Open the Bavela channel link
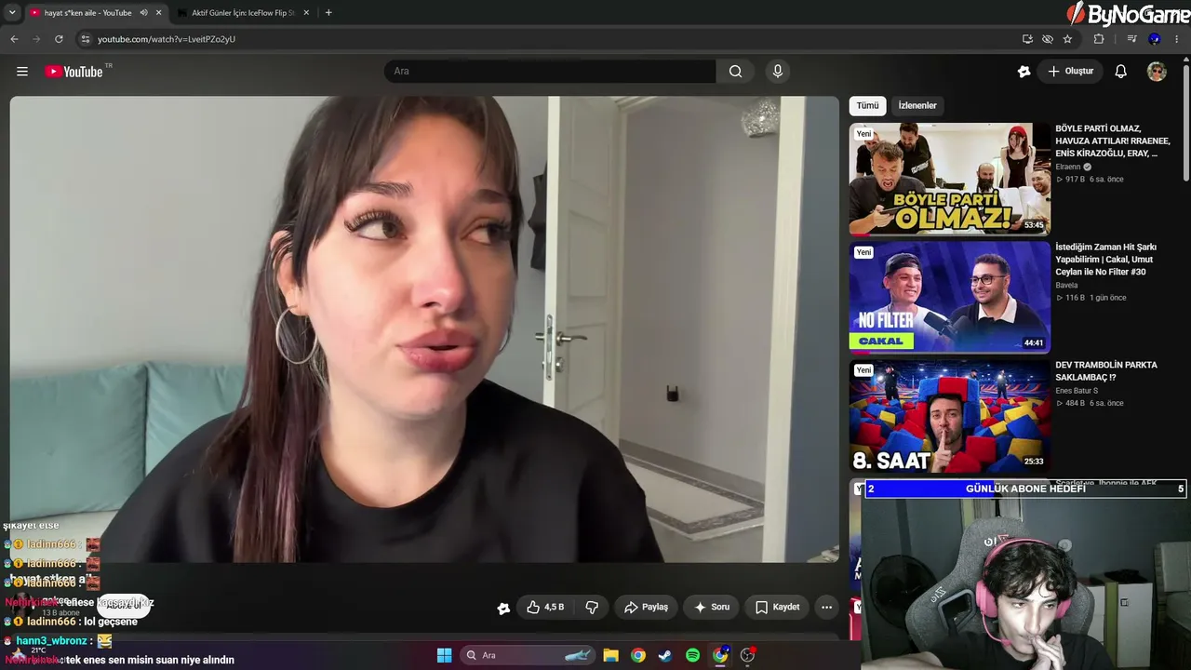 coord(1066,286)
